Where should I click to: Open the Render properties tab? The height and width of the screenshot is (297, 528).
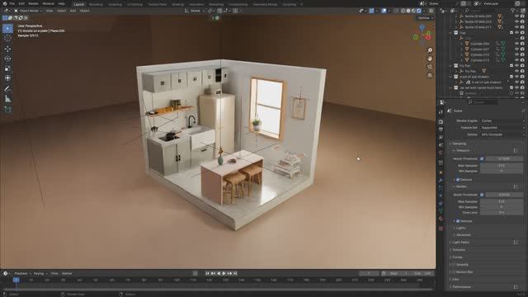[441, 121]
